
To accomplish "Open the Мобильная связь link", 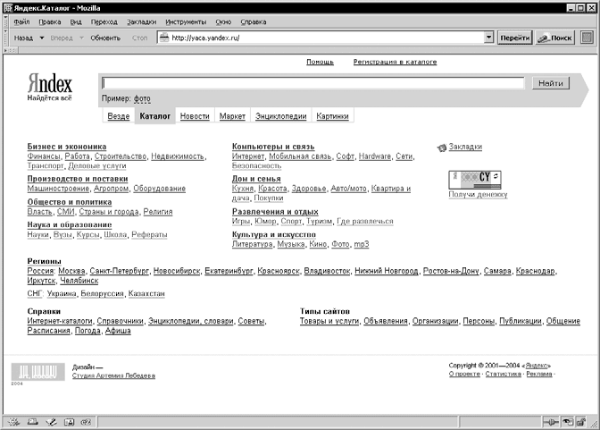I will [300, 156].
